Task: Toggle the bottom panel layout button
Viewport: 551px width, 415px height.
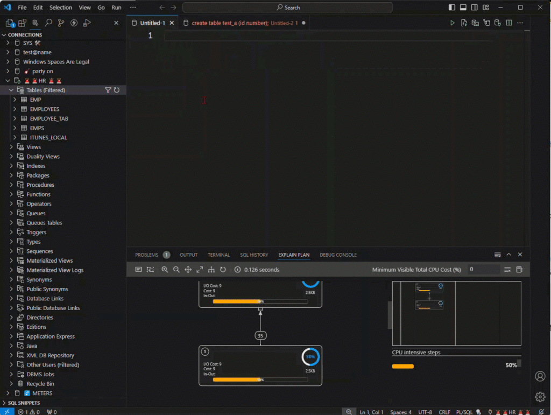Action: [x=463, y=8]
